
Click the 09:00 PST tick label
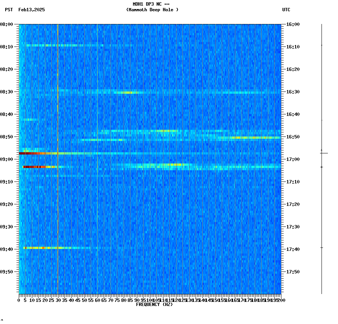point(8,159)
